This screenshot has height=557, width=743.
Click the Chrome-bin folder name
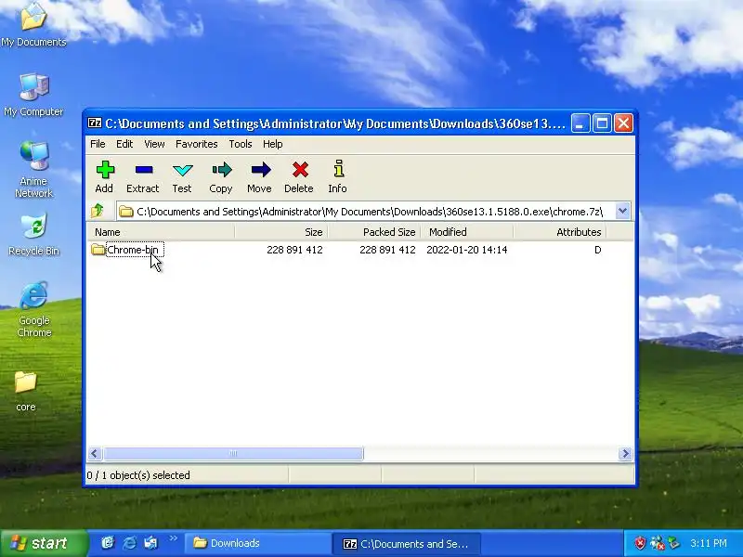click(x=133, y=250)
